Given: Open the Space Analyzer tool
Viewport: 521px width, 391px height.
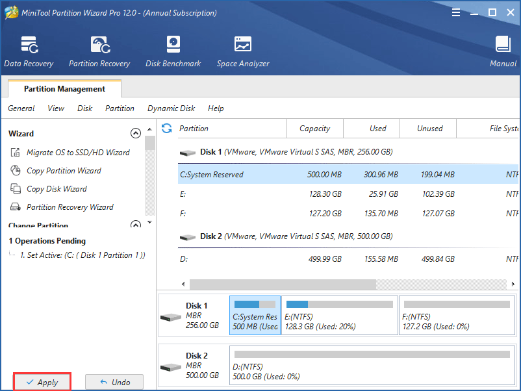Looking at the screenshot, I should point(243,51).
